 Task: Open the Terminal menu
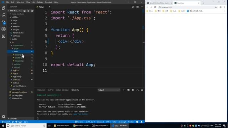tap(48, 2)
